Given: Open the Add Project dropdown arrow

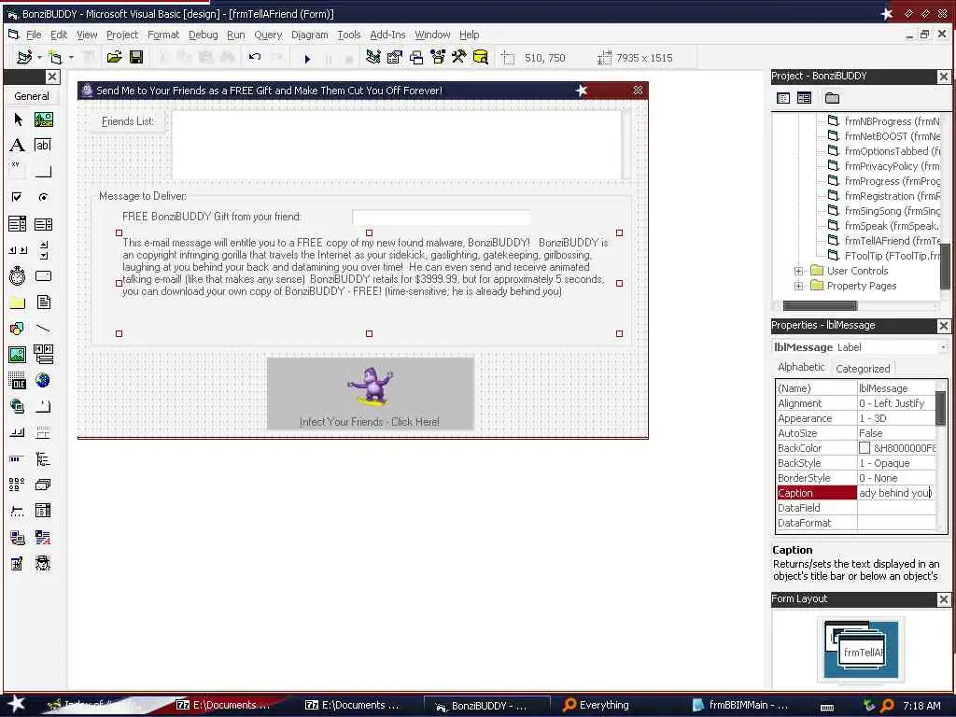Looking at the screenshot, I should [39, 57].
